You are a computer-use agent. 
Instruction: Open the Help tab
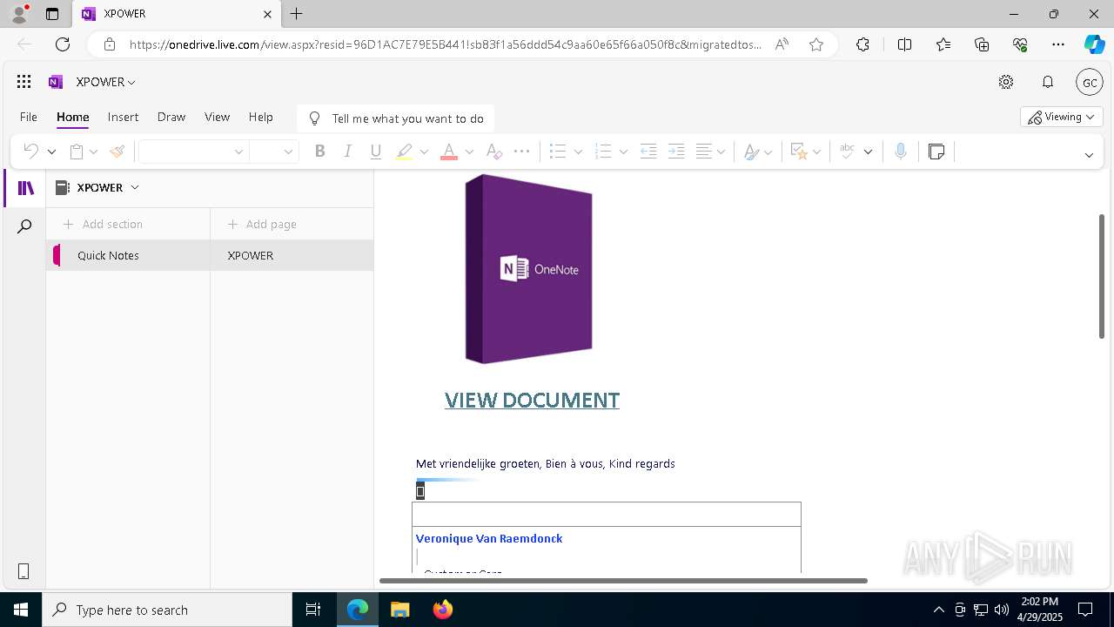tap(261, 117)
